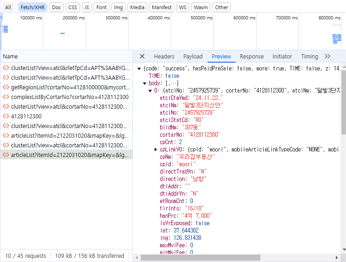Toggle the Other filter chip

click(x=222, y=7)
